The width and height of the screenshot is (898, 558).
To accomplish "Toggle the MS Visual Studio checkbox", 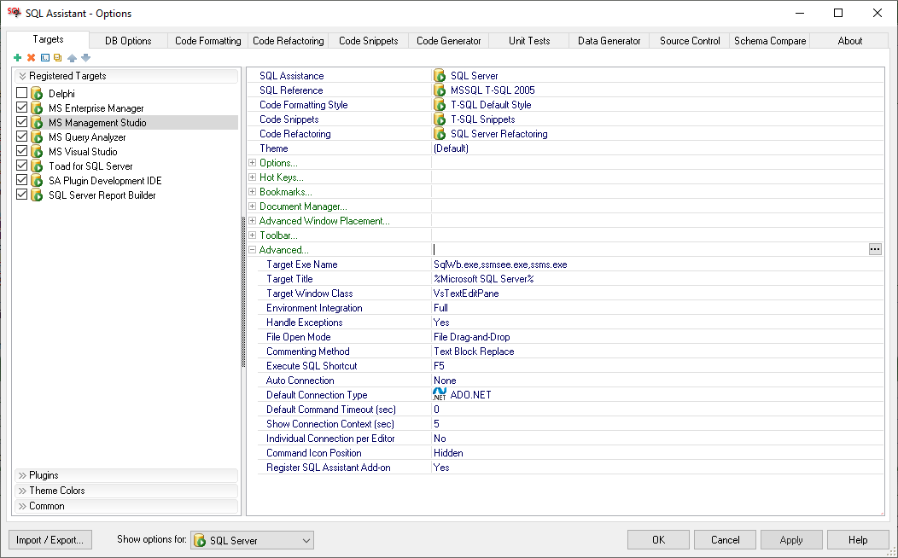I will (21, 151).
